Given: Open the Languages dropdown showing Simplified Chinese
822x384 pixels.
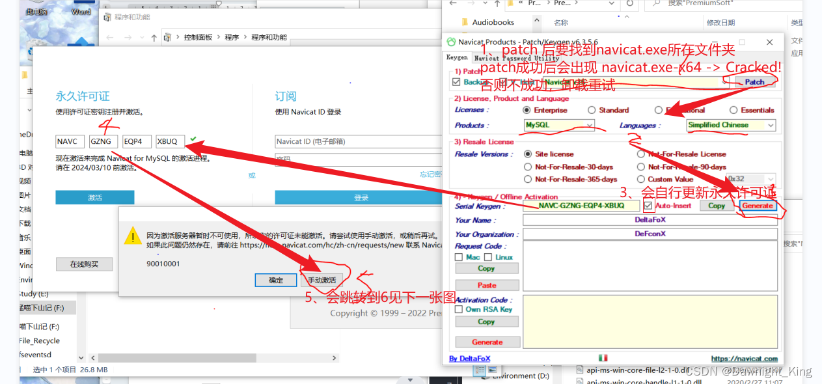Looking at the screenshot, I should tap(731, 125).
